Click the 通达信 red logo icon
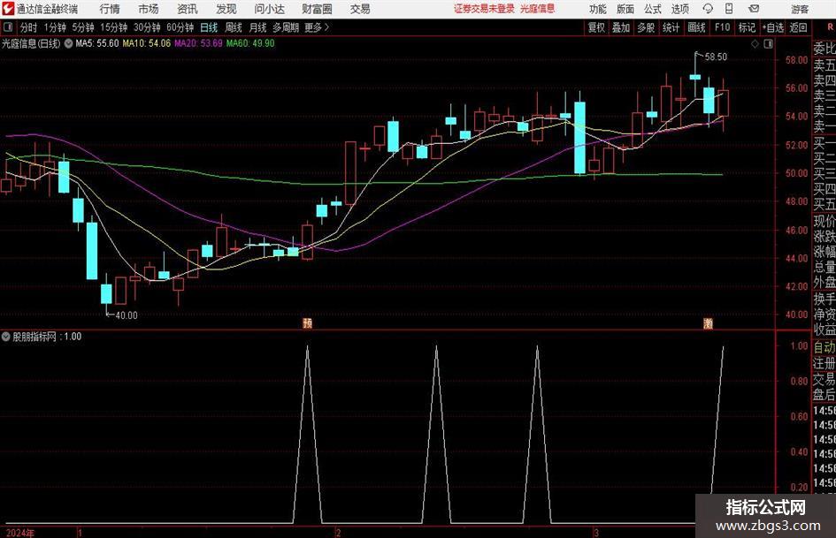 (8, 9)
